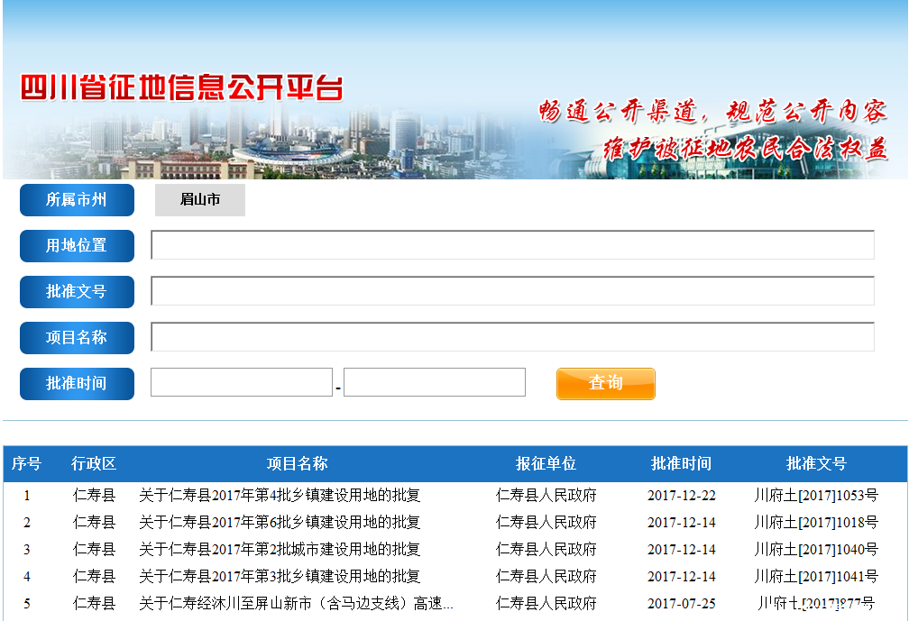Click the 批准时间 end date field
The width and height of the screenshot is (909, 621).
point(435,382)
